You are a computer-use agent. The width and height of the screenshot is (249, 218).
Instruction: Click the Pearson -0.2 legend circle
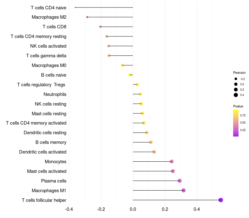point(236,79)
